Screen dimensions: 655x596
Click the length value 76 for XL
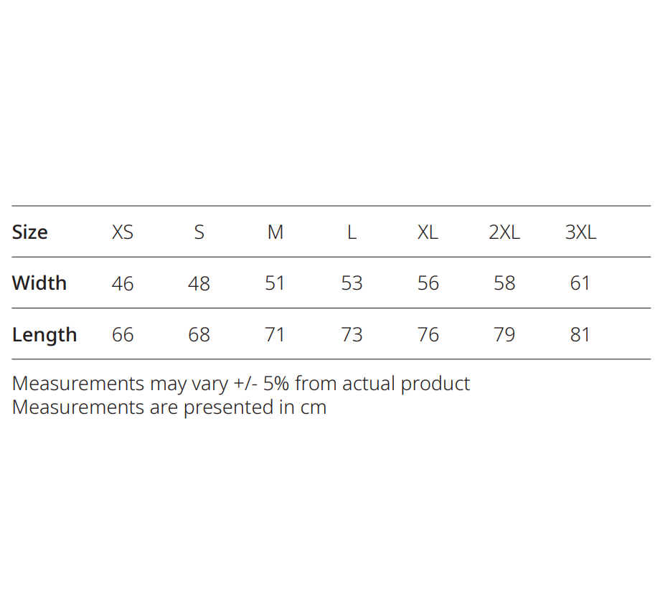[428, 335]
